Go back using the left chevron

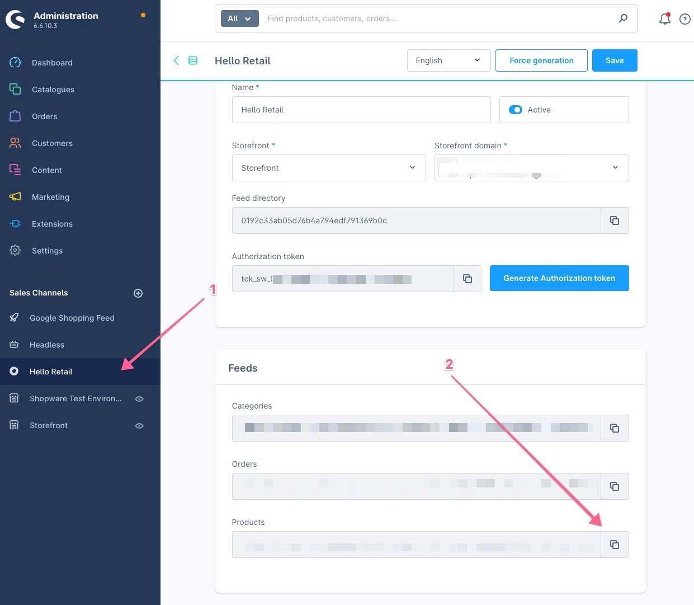click(x=176, y=60)
